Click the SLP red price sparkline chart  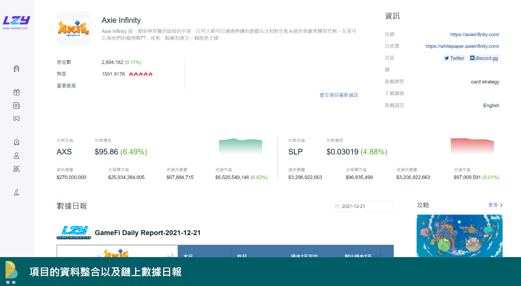472,146
